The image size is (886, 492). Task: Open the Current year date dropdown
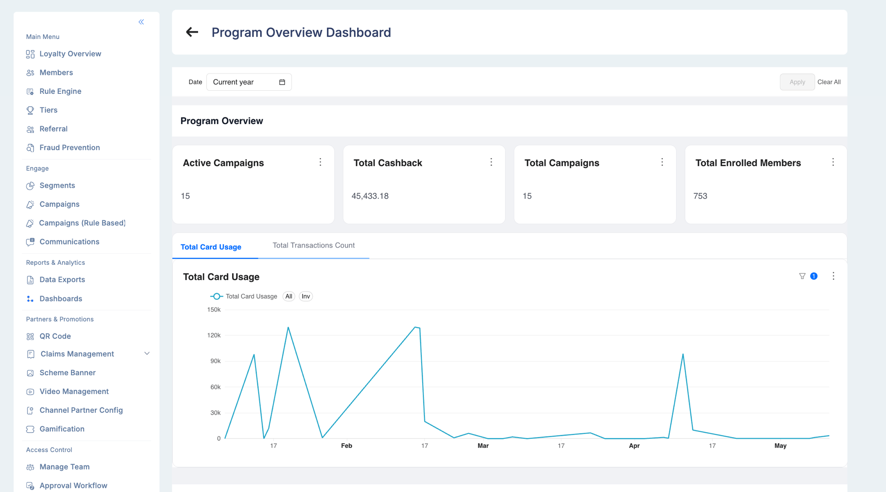click(249, 82)
